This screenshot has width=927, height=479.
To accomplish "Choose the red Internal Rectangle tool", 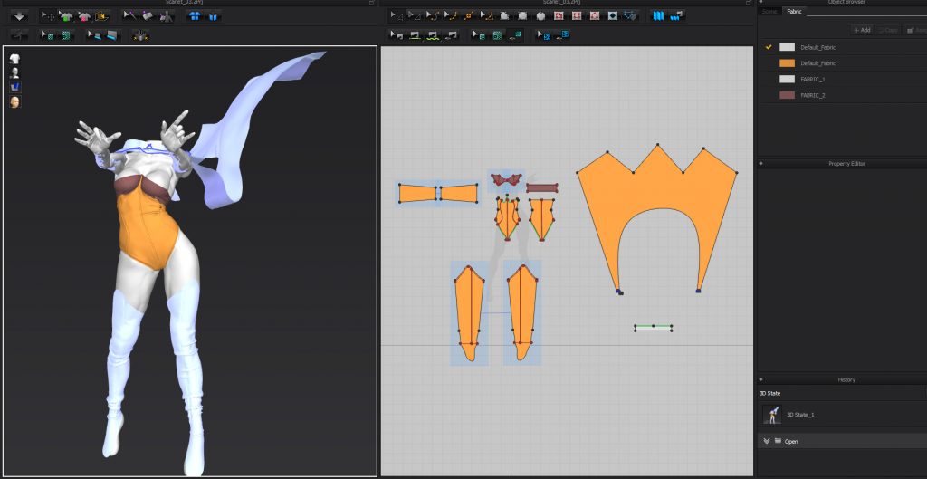I will click(577, 16).
